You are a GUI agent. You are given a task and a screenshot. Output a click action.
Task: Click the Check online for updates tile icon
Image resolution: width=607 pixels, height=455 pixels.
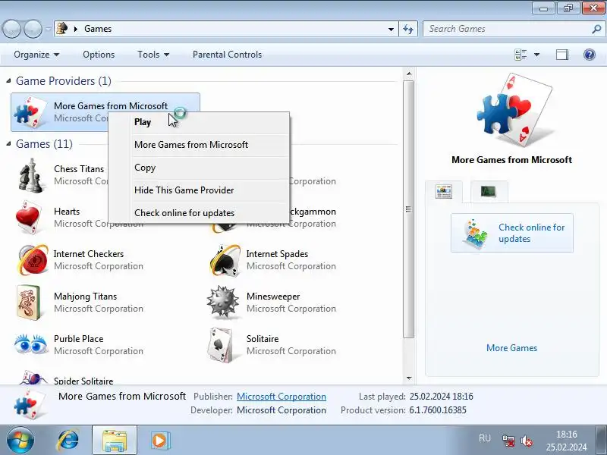[x=475, y=234]
